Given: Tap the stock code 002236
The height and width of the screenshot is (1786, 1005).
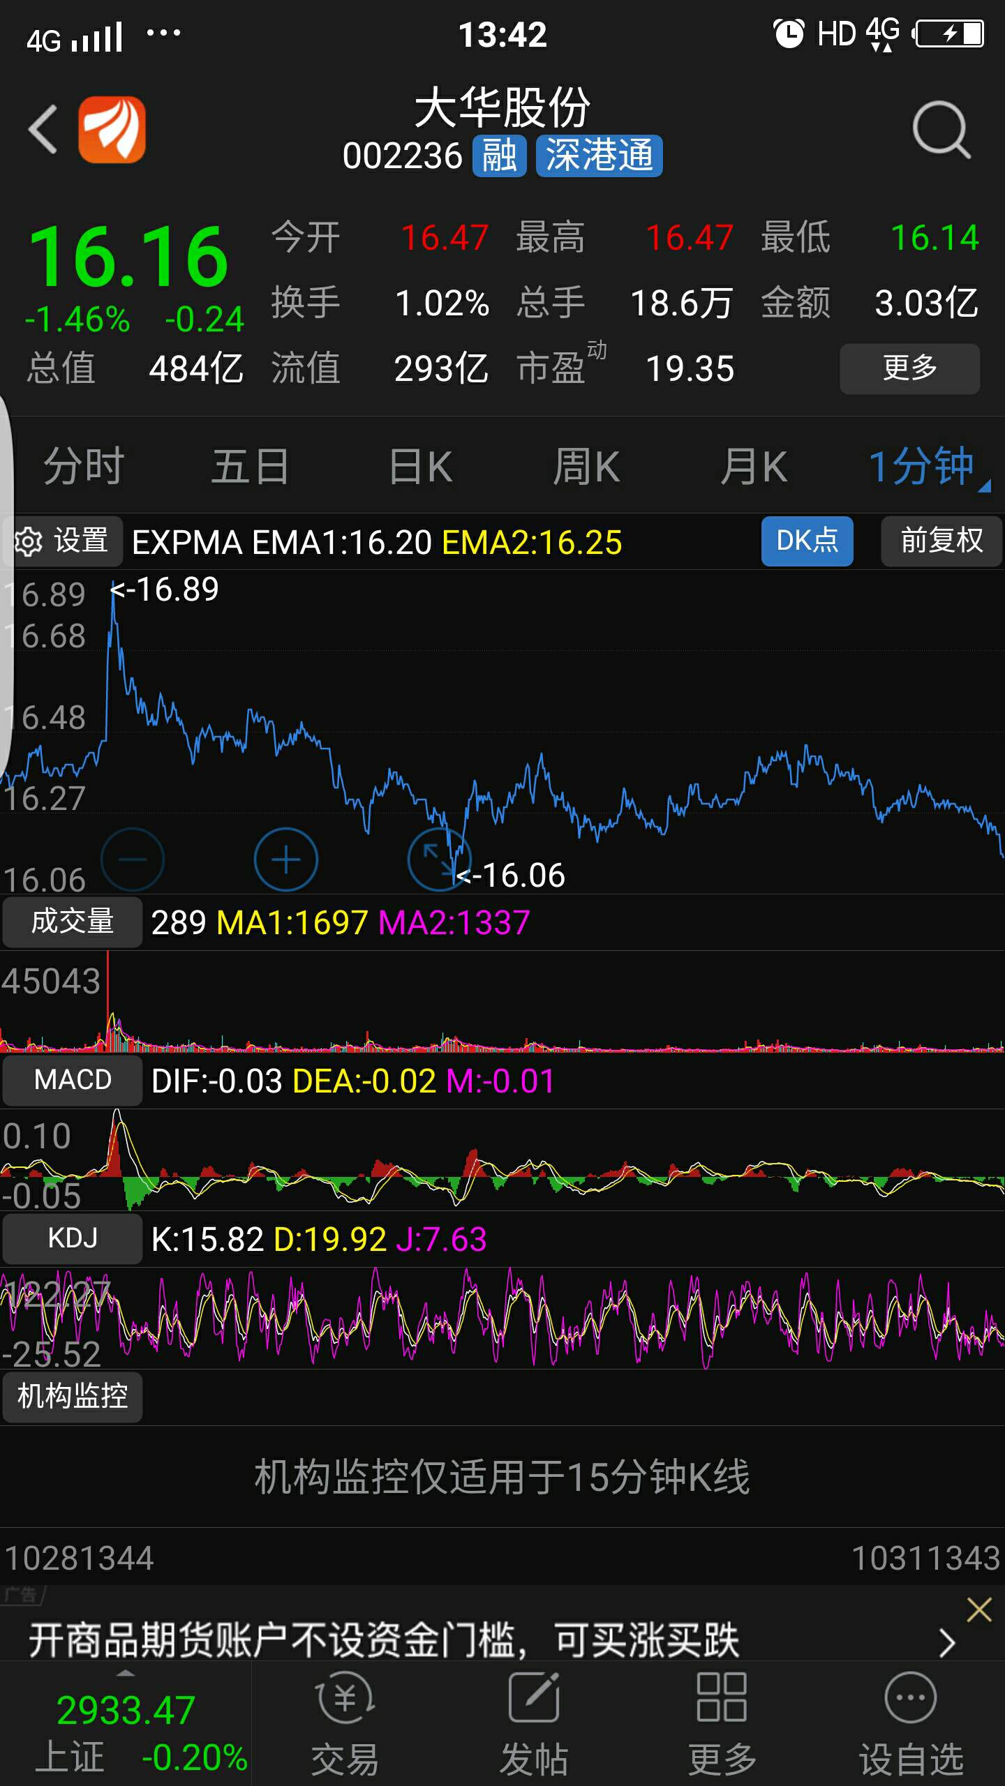Looking at the screenshot, I should tap(403, 156).
